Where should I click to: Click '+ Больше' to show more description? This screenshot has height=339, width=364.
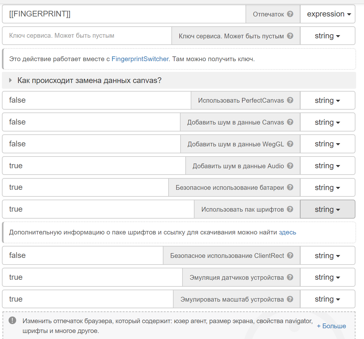click(x=331, y=326)
